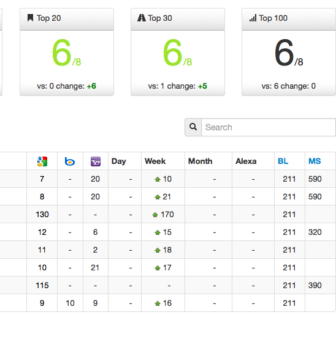Focus the Search input field
336x345 pixels.
click(x=269, y=127)
